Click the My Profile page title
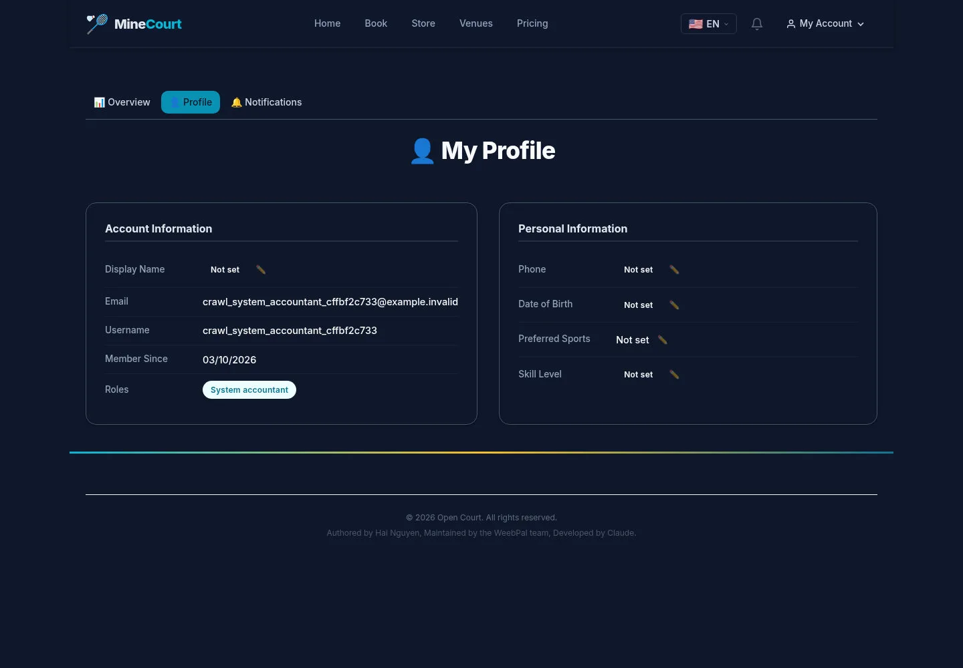The height and width of the screenshot is (668, 963). coord(481,151)
